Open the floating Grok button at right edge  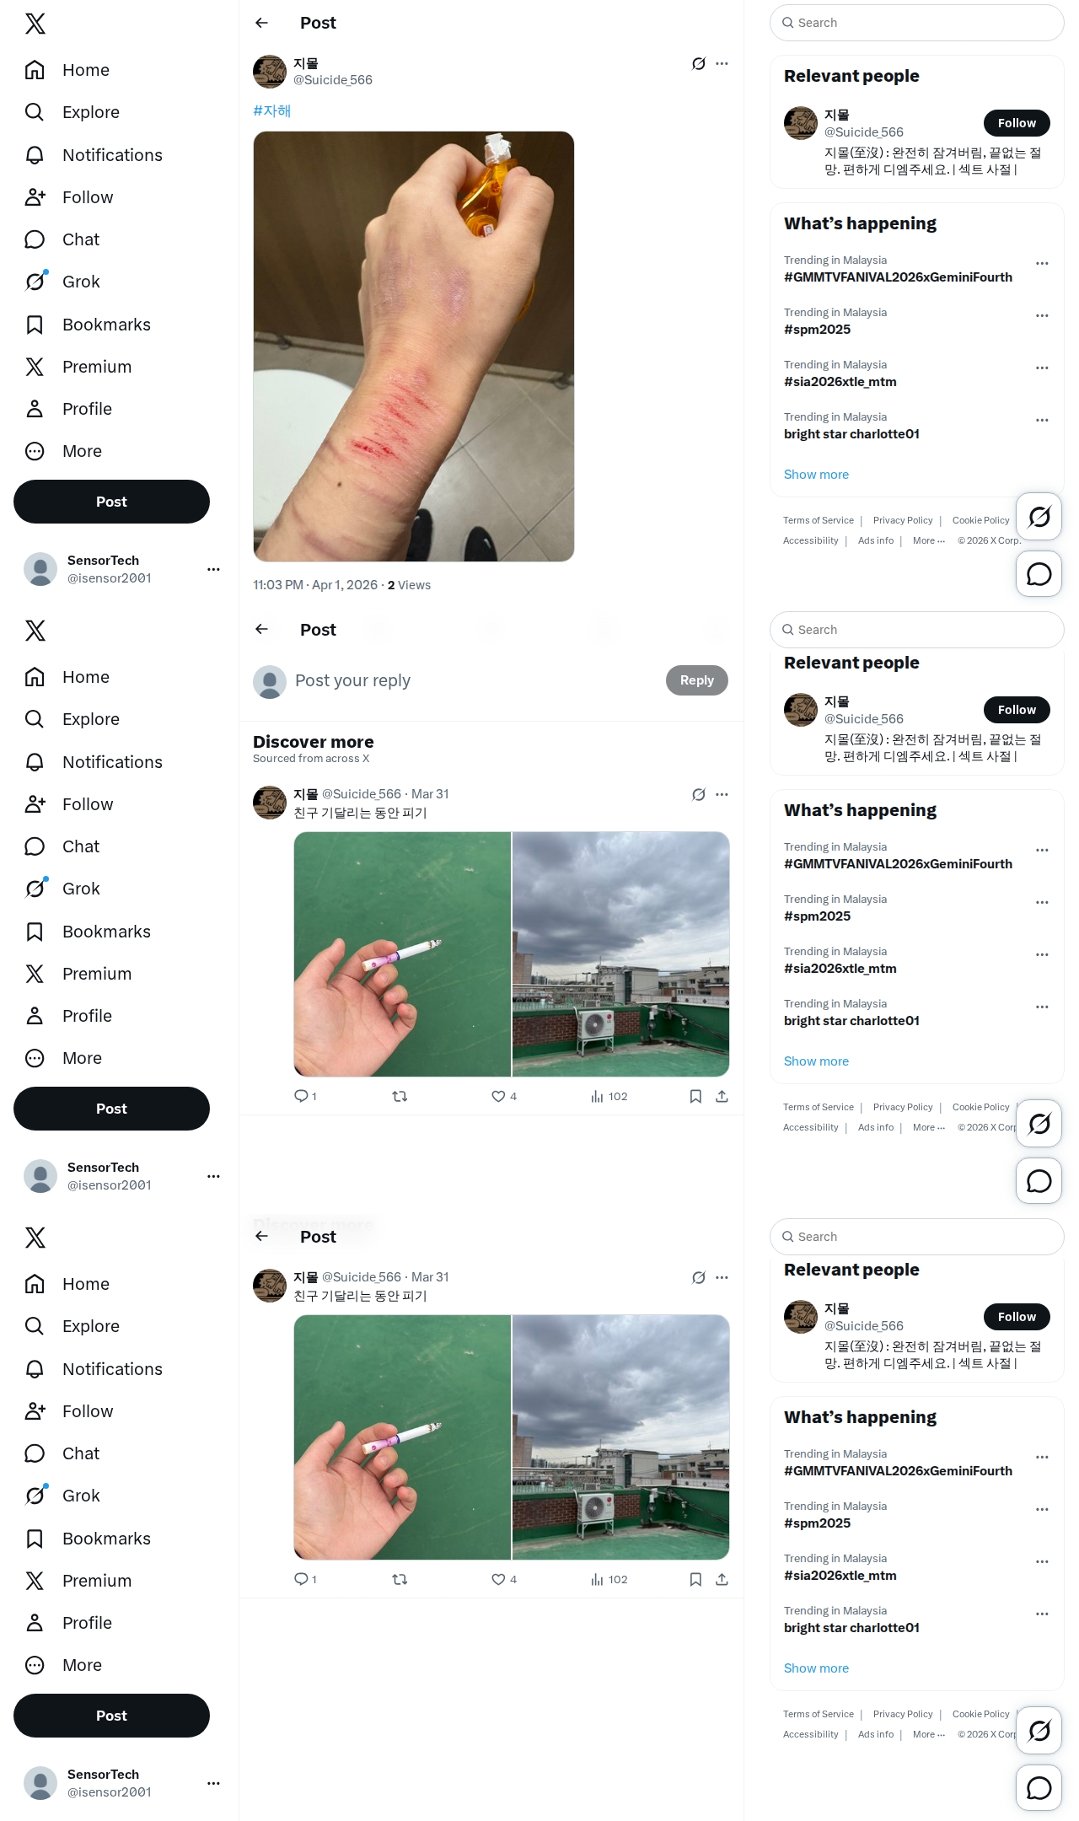[x=1039, y=516]
